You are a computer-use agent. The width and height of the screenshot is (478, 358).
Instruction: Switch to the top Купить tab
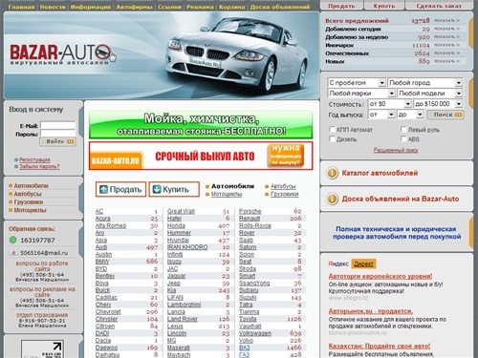click(384, 6)
